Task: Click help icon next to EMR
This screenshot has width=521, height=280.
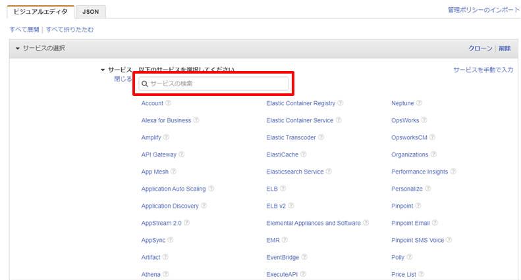Action: 285,240
